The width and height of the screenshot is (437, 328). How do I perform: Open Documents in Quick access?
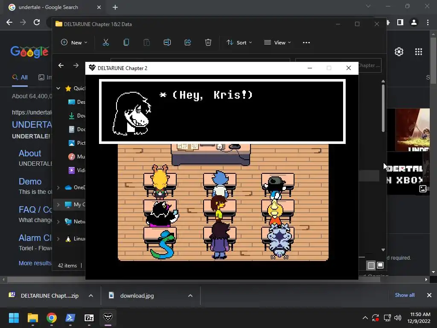point(77,129)
